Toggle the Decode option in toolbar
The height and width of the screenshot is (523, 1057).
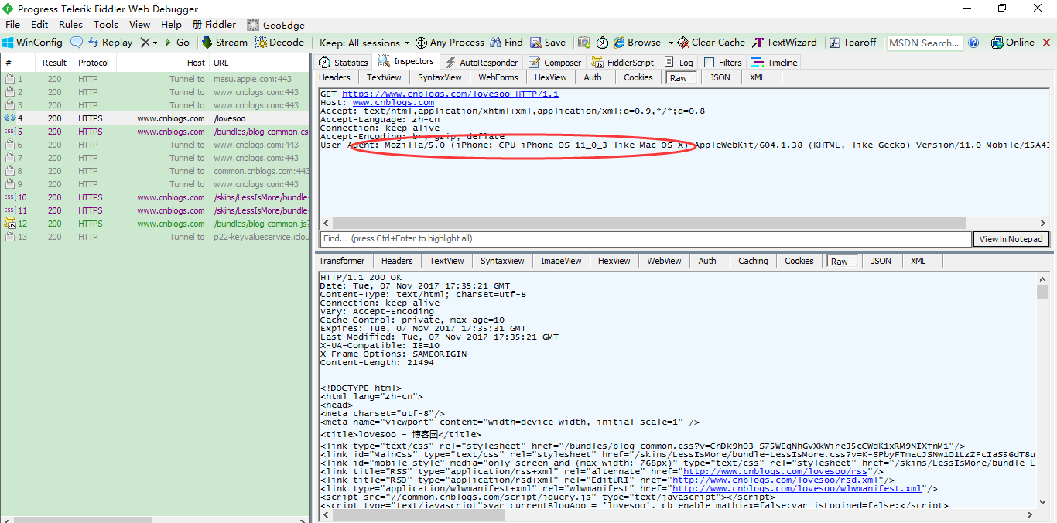click(x=279, y=43)
